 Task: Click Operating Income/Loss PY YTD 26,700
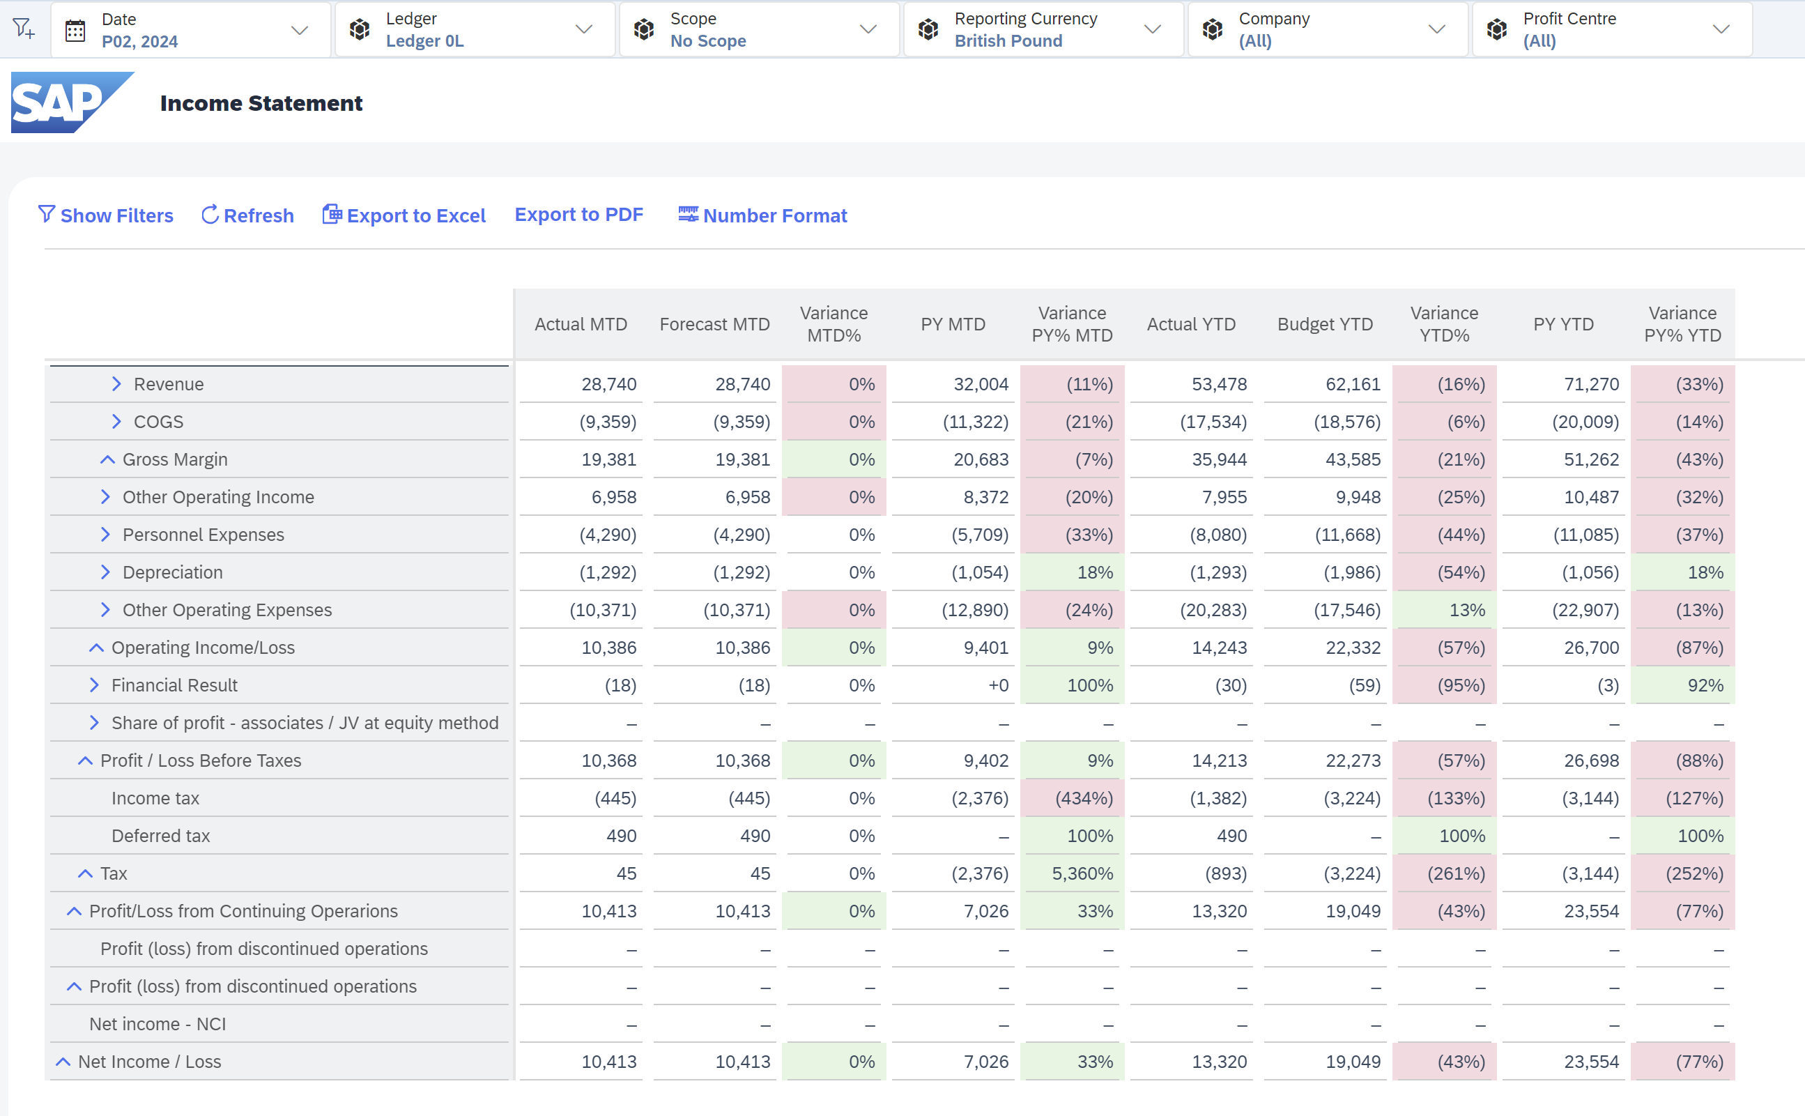pos(1592,648)
